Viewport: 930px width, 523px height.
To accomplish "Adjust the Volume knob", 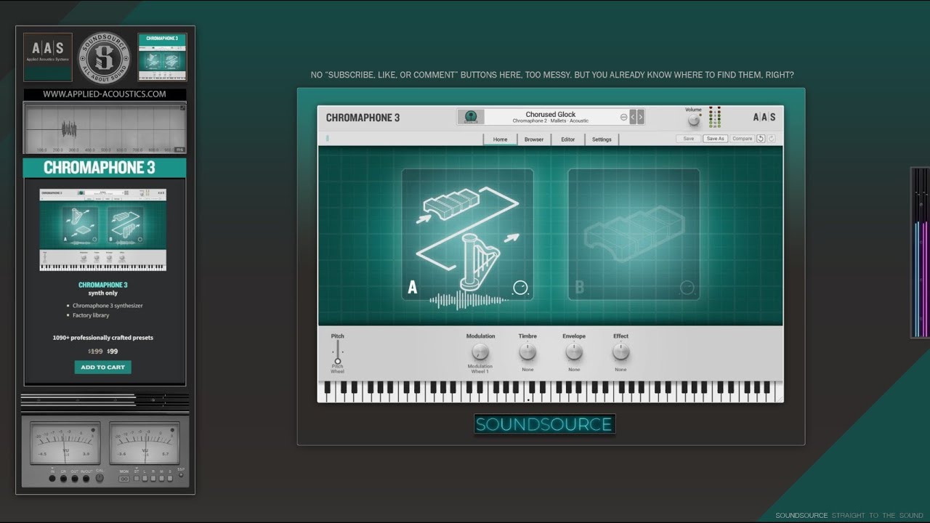I will click(694, 121).
